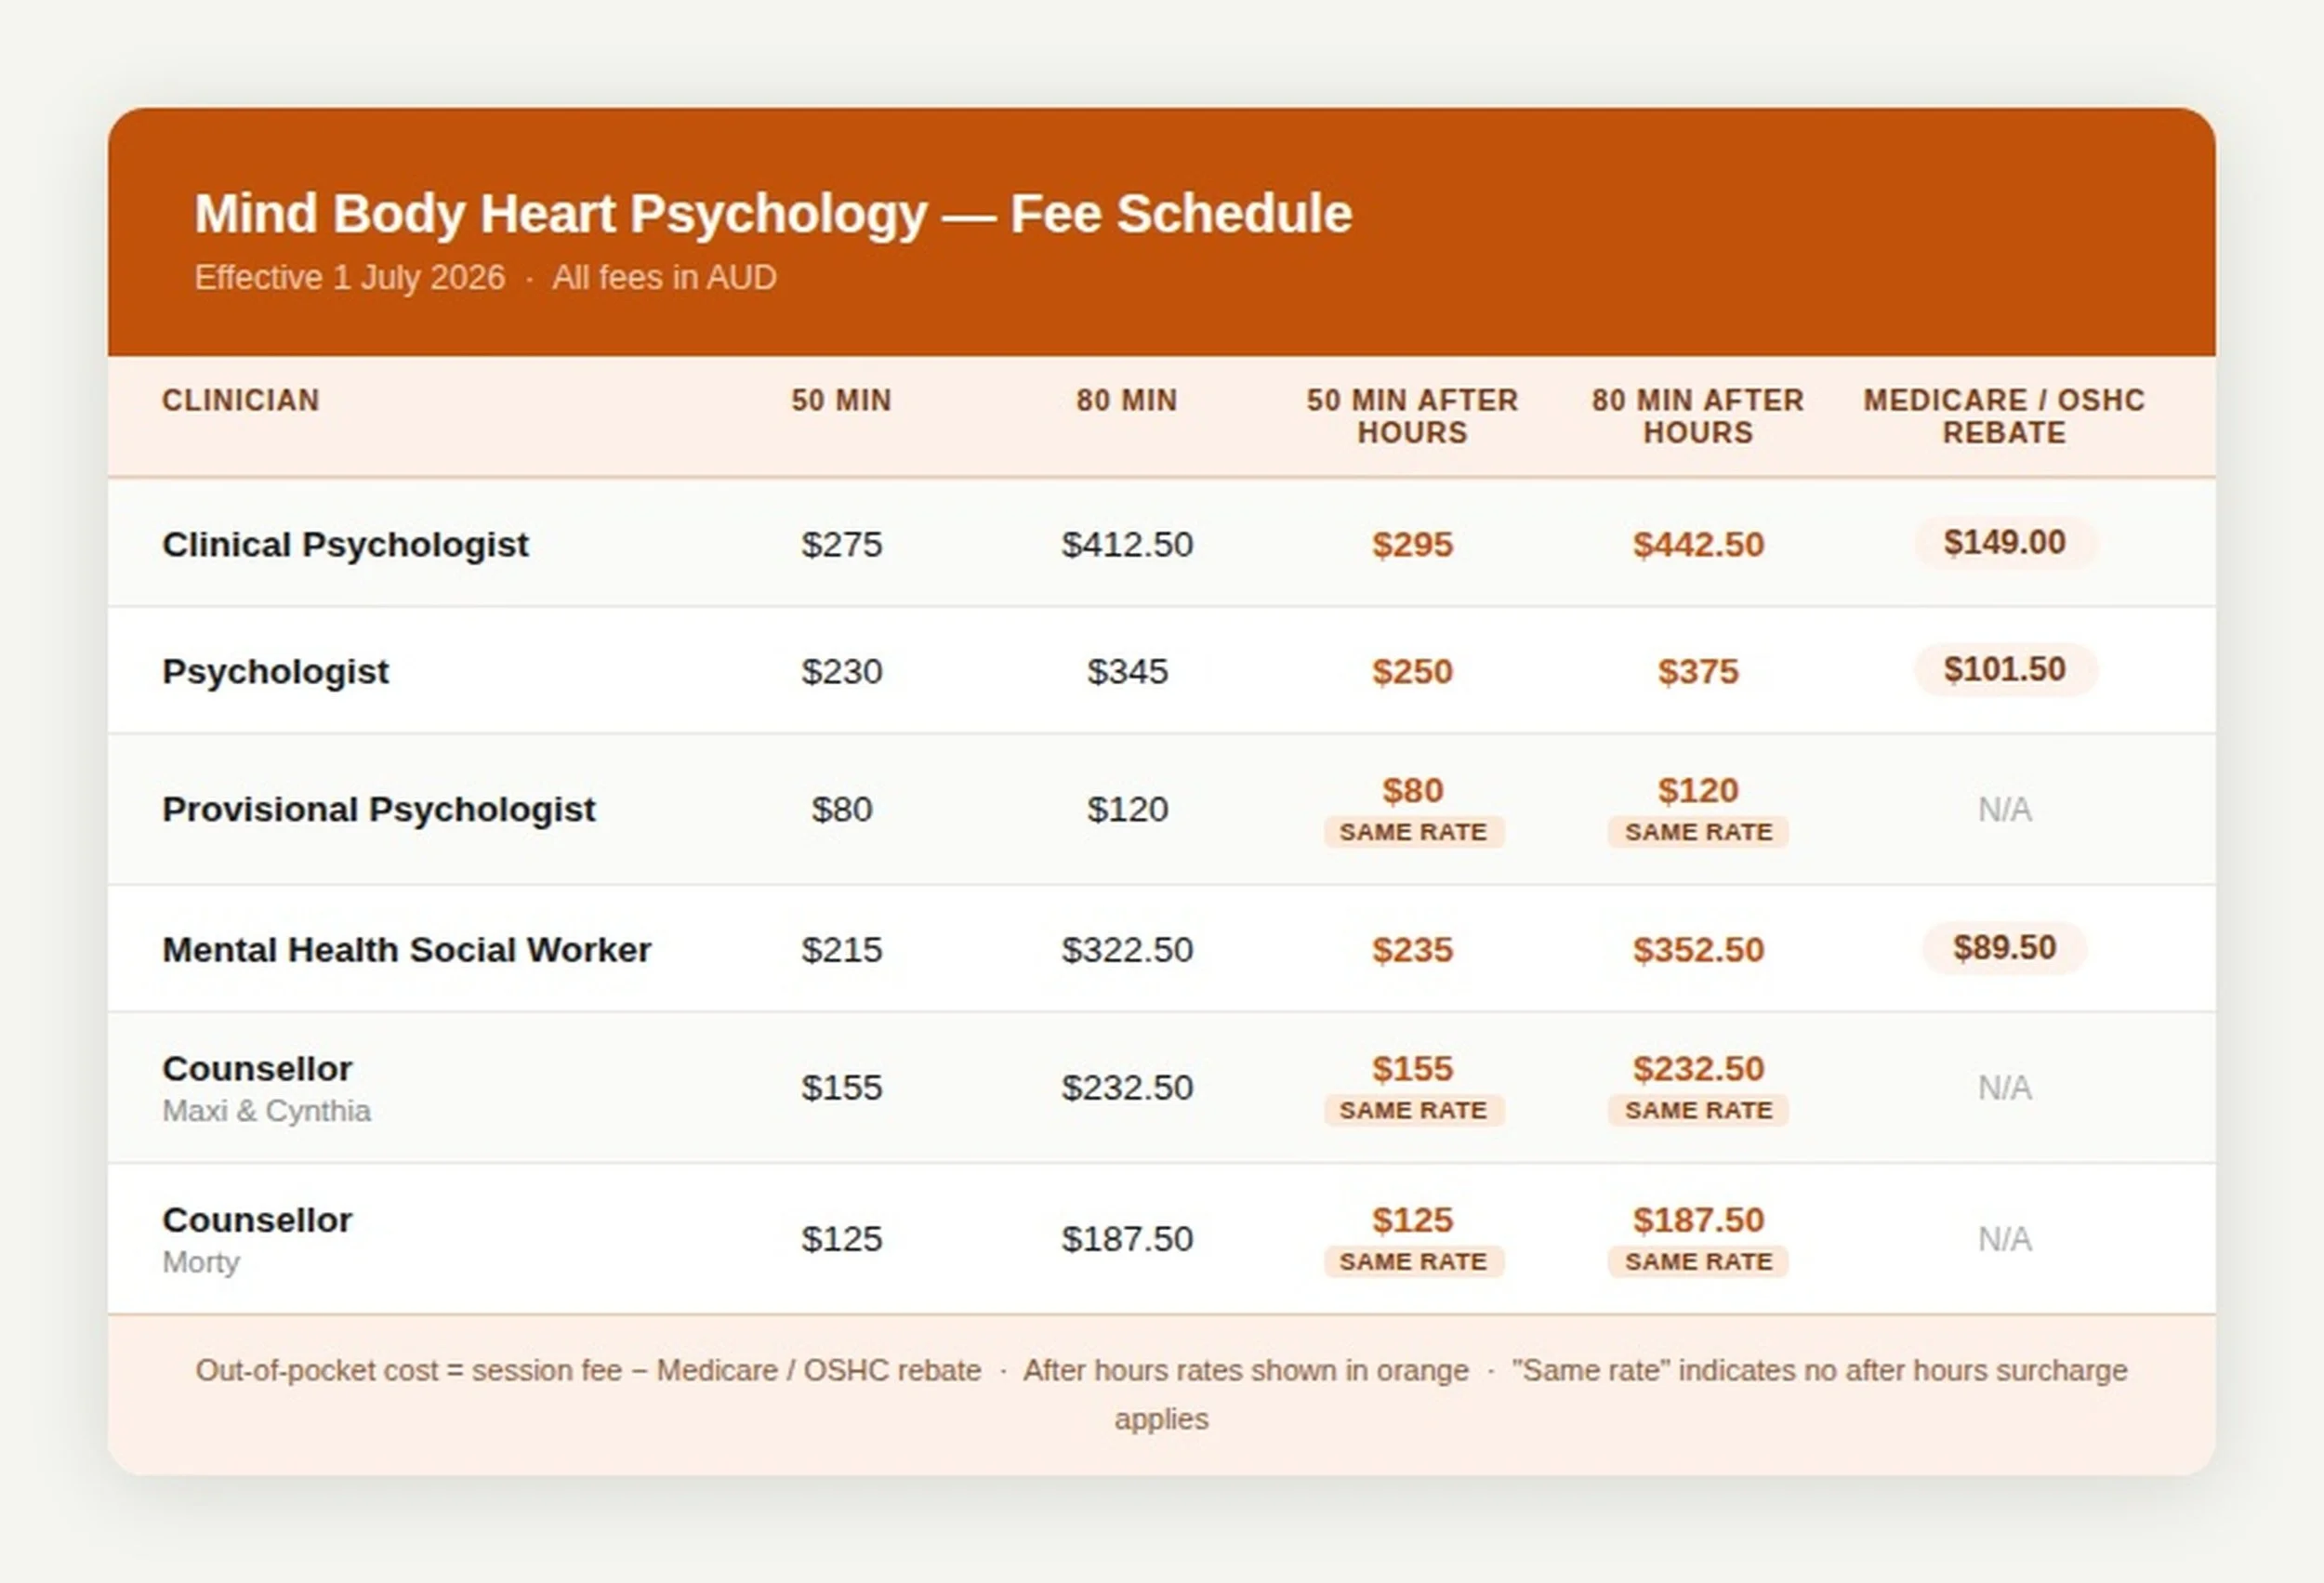Click the $412.50 Clinical Psychologist 80 min fee
Viewport: 2324px width, 1583px height.
click(1127, 544)
